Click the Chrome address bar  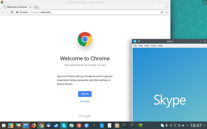pyautogui.click(x=89, y=12)
